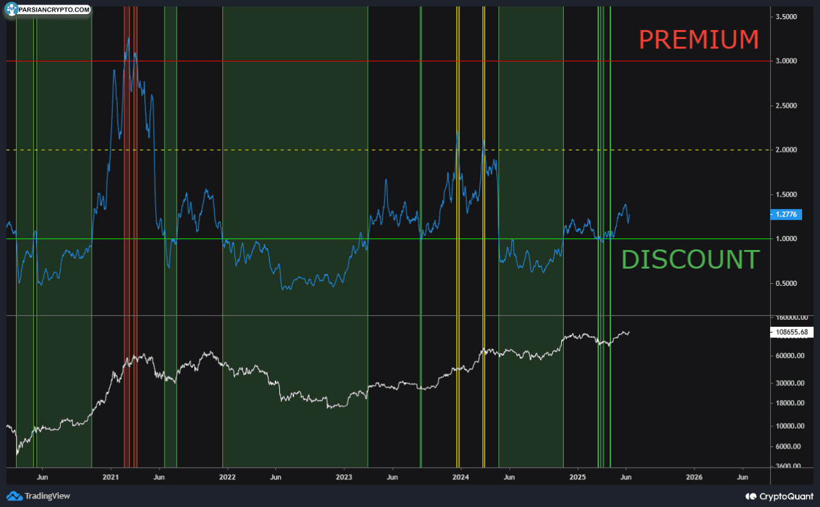Select the yellow dashed line at 2.0000
This screenshot has width=820, height=507.
[x=388, y=150]
